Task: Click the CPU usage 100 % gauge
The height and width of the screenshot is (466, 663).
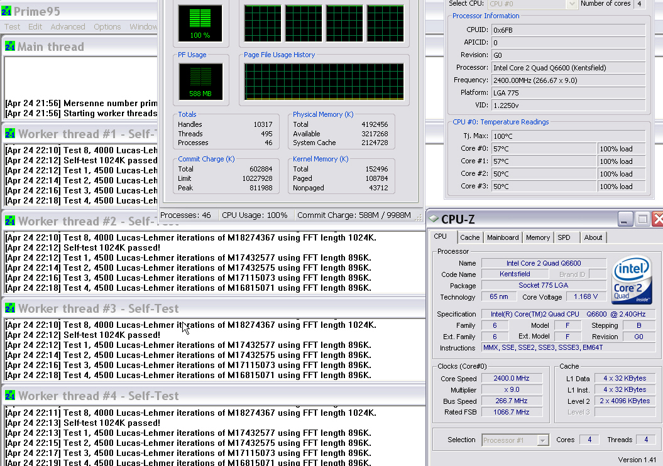Action: tap(200, 23)
